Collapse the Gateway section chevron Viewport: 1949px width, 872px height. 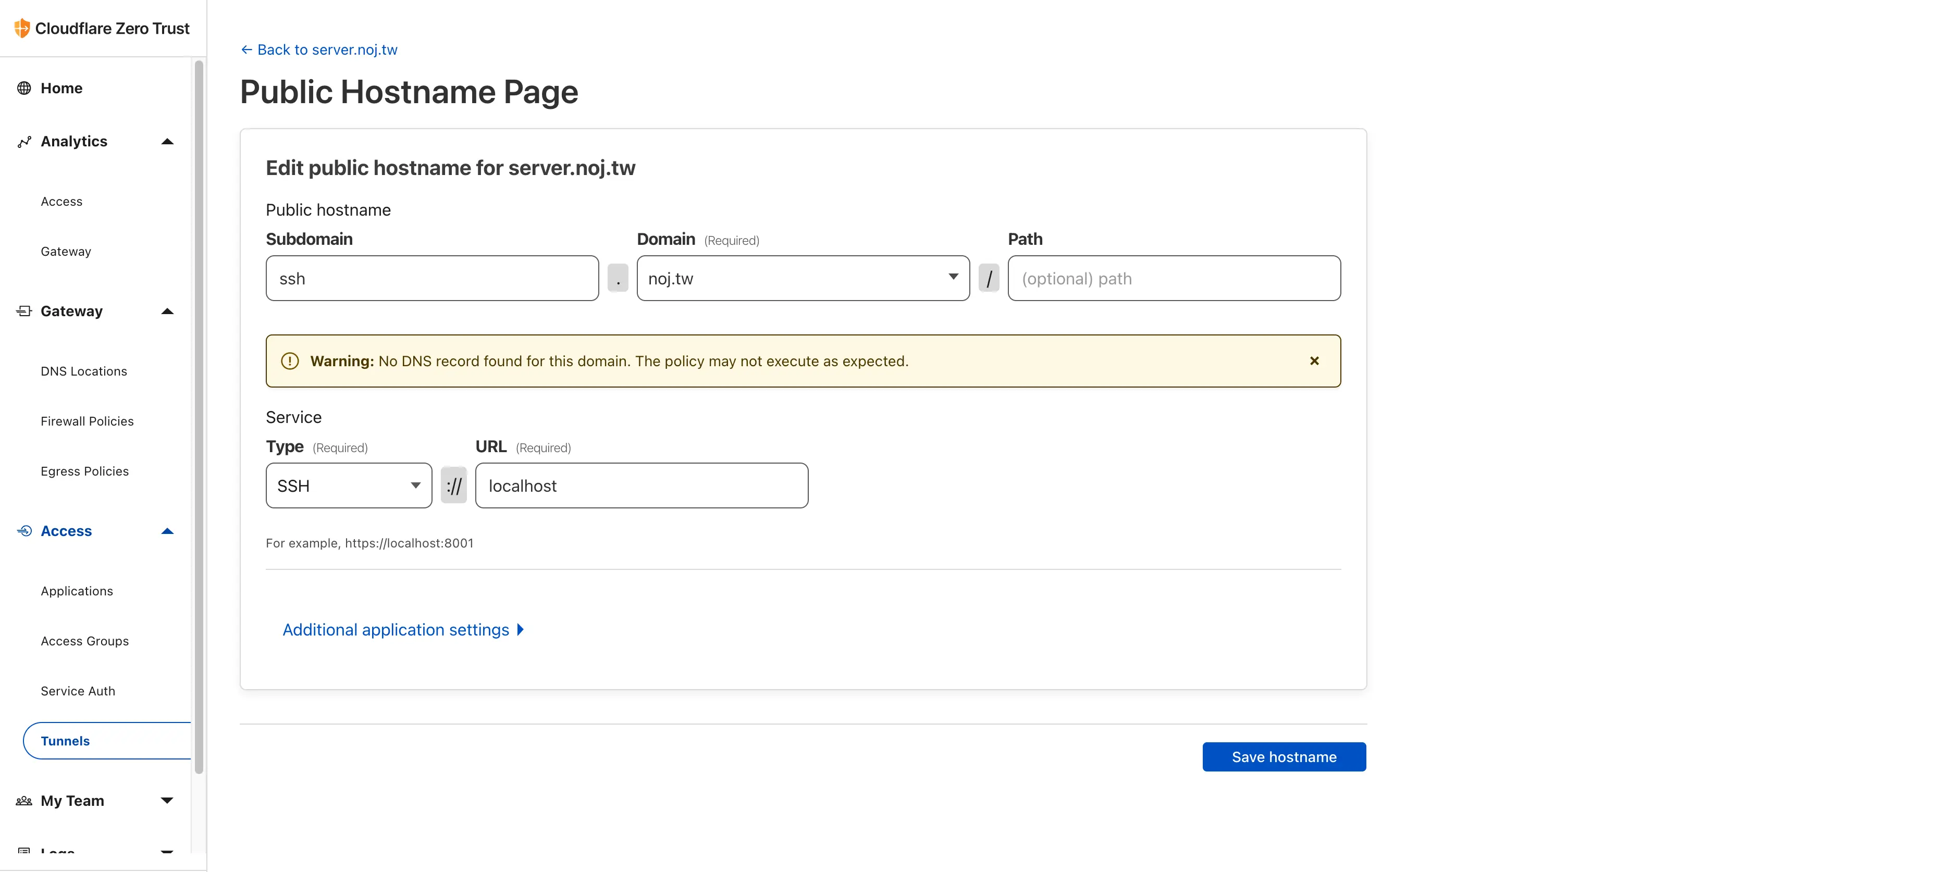[x=167, y=311]
